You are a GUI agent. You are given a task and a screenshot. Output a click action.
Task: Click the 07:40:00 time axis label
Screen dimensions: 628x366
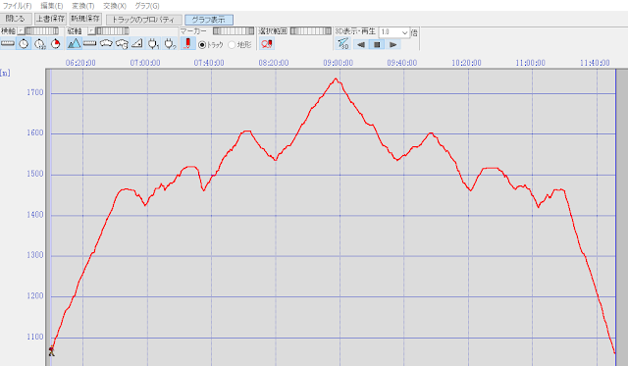[209, 63]
